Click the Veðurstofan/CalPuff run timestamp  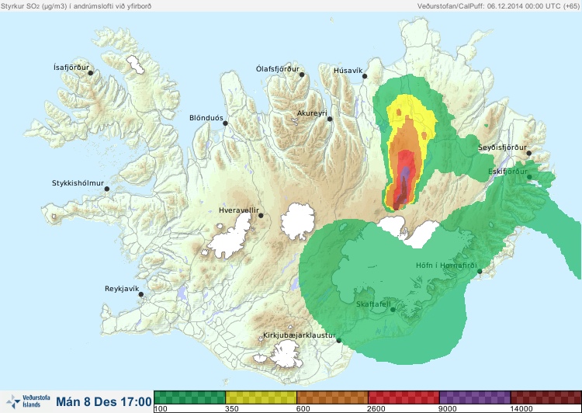pos(497,6)
